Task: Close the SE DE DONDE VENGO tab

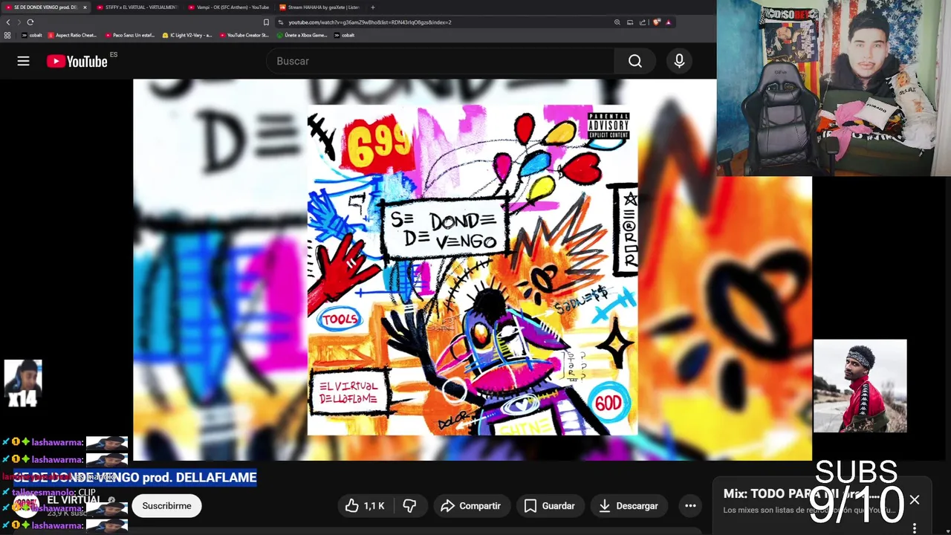Action: pos(85,7)
